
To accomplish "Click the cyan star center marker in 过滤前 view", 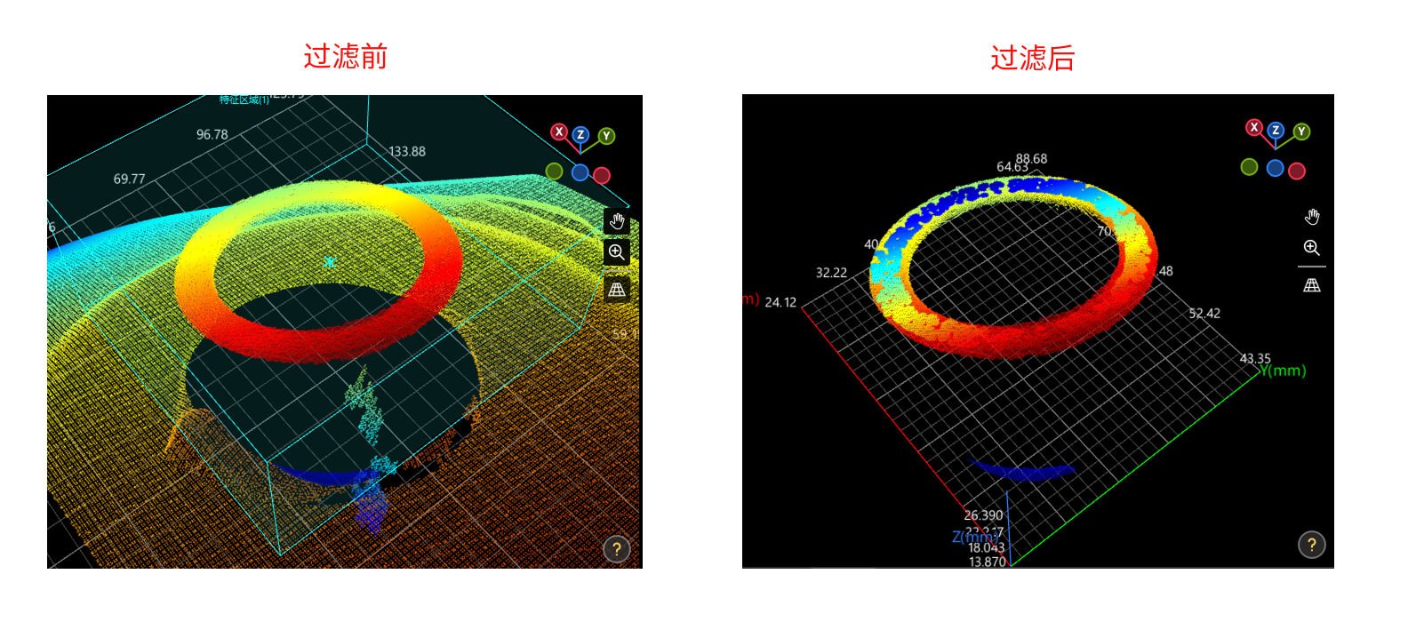I will pos(330,262).
